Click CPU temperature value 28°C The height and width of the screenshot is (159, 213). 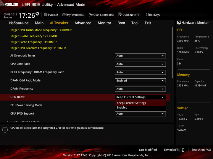[197, 41]
